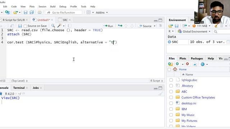Check the box for .Rhistory
The height and width of the screenshot is (129, 230).
(171, 86)
